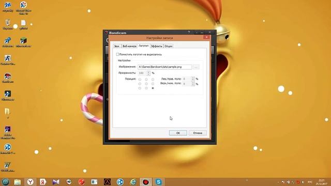Confirm the settings with the OK button

click(x=178, y=133)
